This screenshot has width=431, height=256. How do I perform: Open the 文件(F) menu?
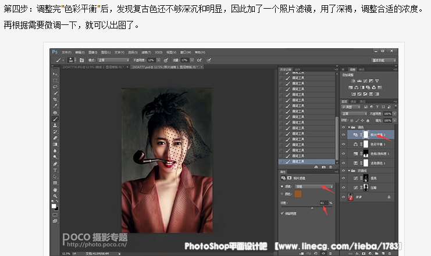tap(66, 52)
